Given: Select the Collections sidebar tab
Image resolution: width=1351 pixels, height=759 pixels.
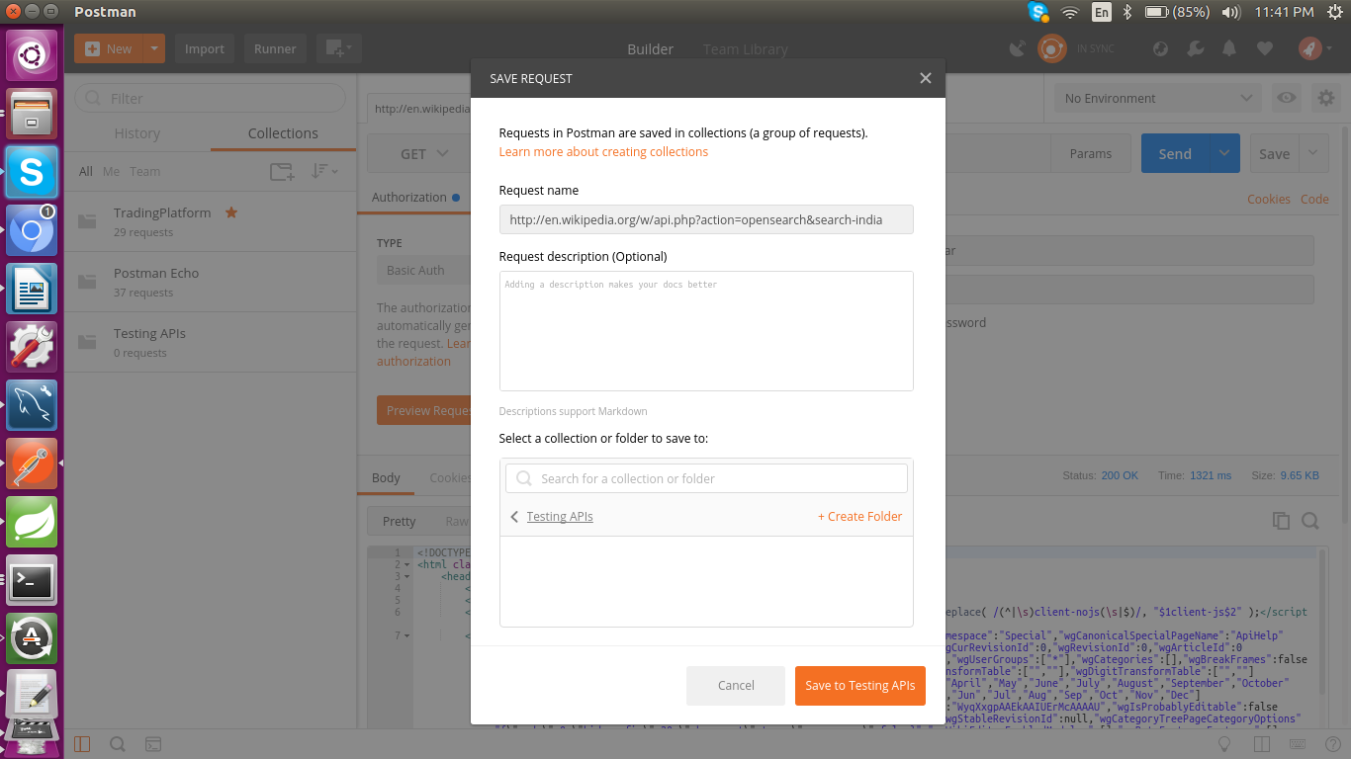Looking at the screenshot, I should click(x=283, y=133).
